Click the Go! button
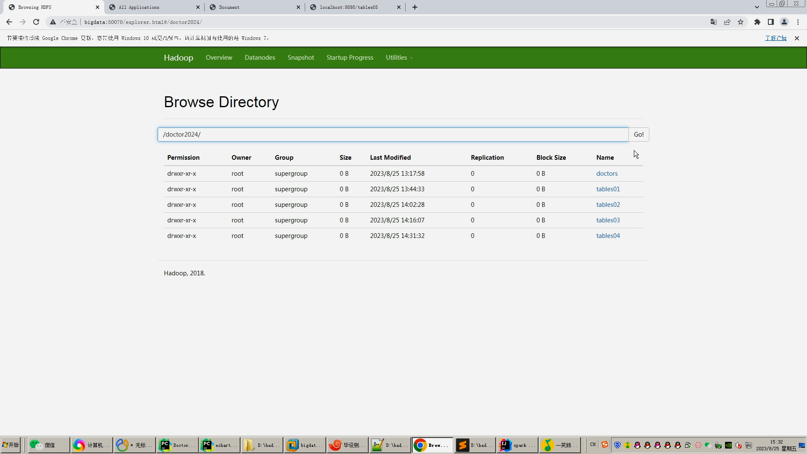Viewport: 807px width, 454px height. pos(638,135)
